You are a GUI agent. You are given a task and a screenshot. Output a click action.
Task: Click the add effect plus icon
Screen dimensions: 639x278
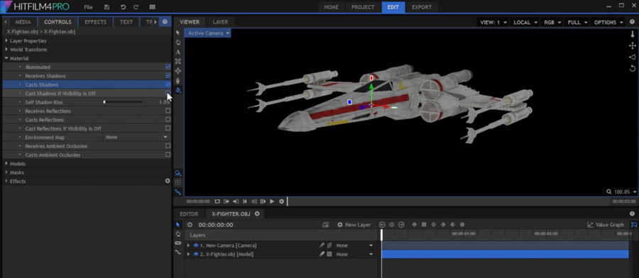pos(168,181)
